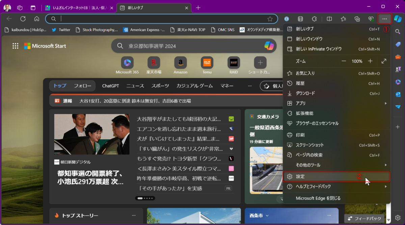405x225 pixels.
Task: Select 印刷 in the menu
Action: tap(337, 135)
